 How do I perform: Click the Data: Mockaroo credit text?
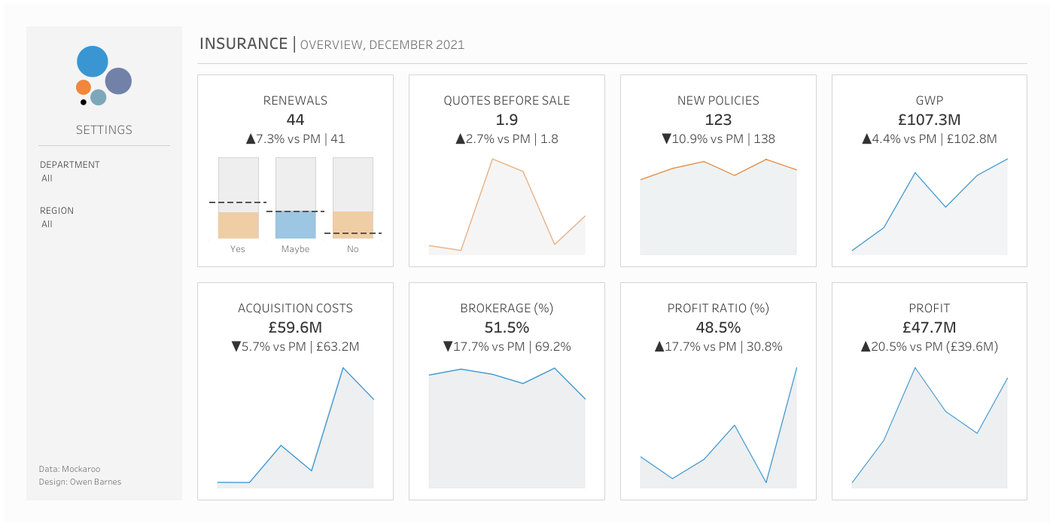pos(70,469)
